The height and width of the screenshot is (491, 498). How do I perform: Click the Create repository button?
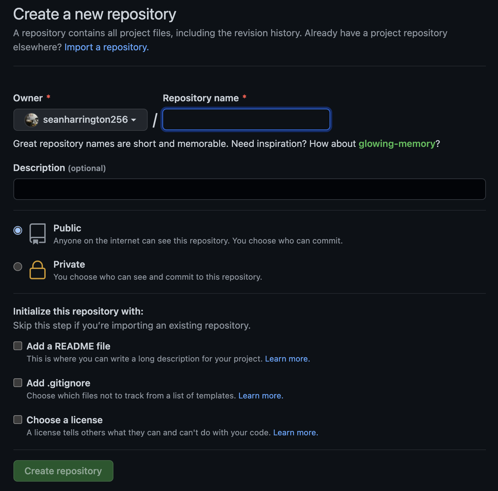coord(63,471)
